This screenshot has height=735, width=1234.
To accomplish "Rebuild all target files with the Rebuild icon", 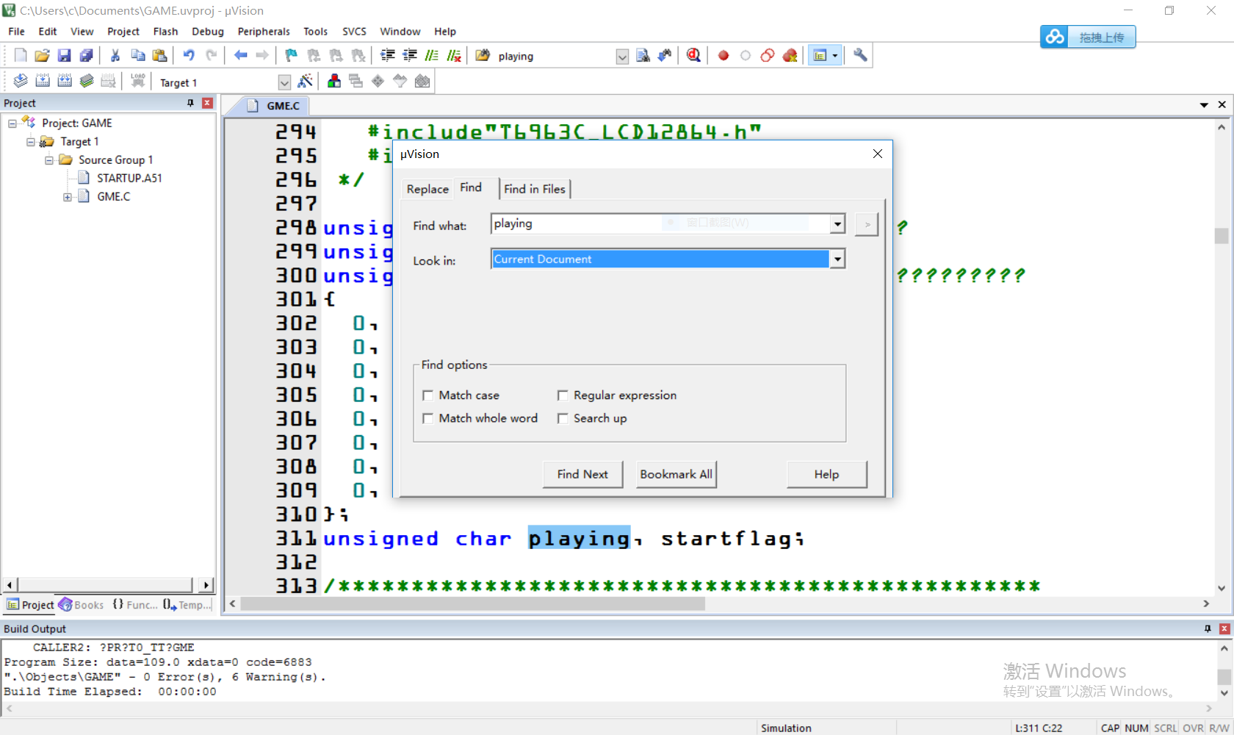I will point(65,81).
